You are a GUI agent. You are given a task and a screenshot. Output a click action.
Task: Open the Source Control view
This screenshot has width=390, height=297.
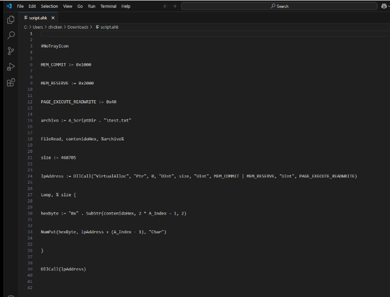point(11,51)
